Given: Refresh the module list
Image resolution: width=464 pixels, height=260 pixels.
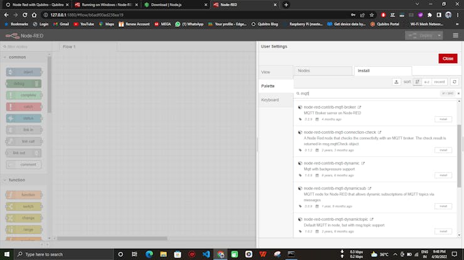Looking at the screenshot, I should tap(455, 82).
